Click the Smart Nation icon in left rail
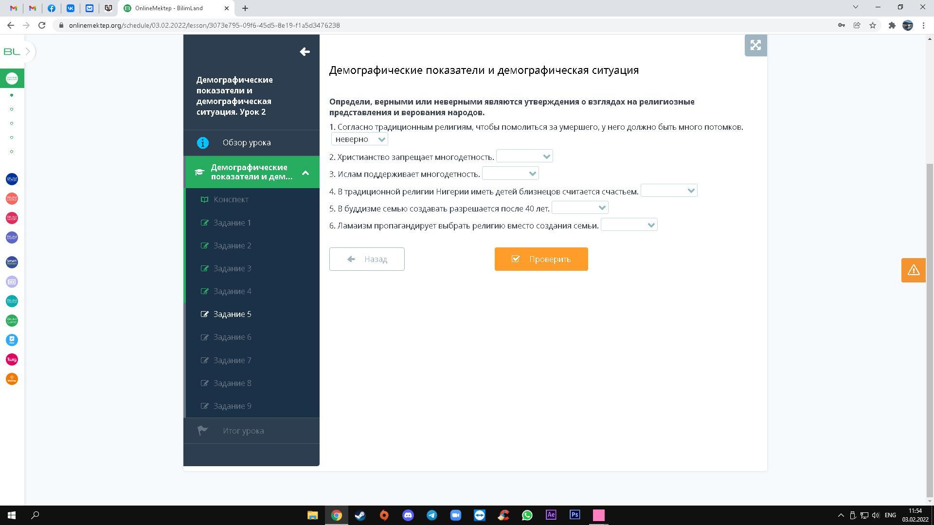 click(12, 262)
